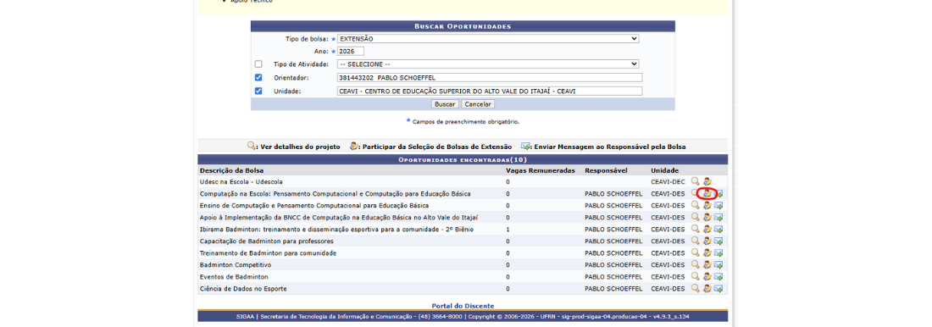Send message for Eventos de Badminton row
The width and height of the screenshot is (932, 327).
[x=718, y=276]
